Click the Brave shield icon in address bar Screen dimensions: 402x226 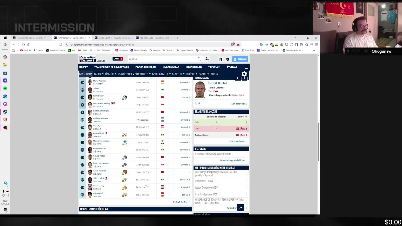233,45
